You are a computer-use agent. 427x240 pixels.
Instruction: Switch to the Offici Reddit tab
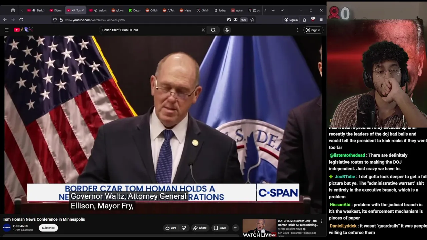152,10
